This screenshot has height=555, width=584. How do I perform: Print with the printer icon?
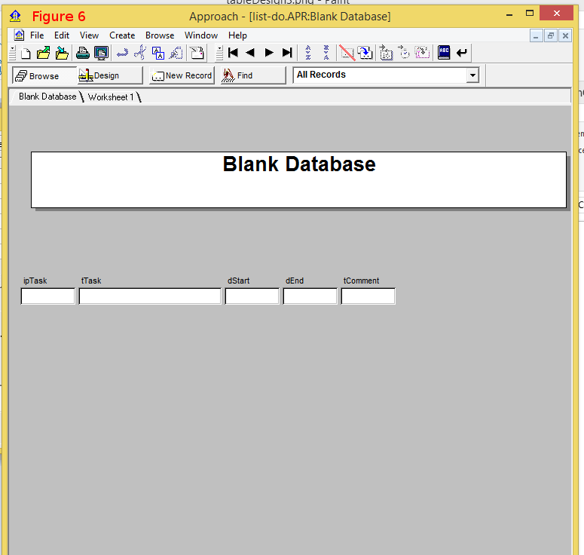click(x=83, y=53)
